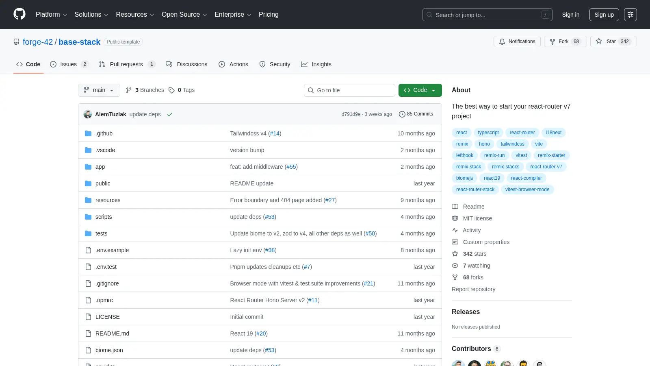Click the forks icon in About
Screen dimensions: 650x366
pyautogui.click(x=455, y=277)
